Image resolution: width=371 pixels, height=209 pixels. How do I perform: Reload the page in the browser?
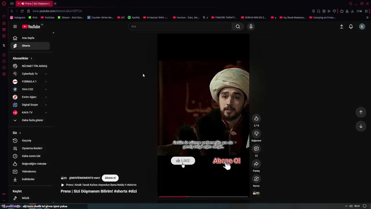click(x=22, y=11)
